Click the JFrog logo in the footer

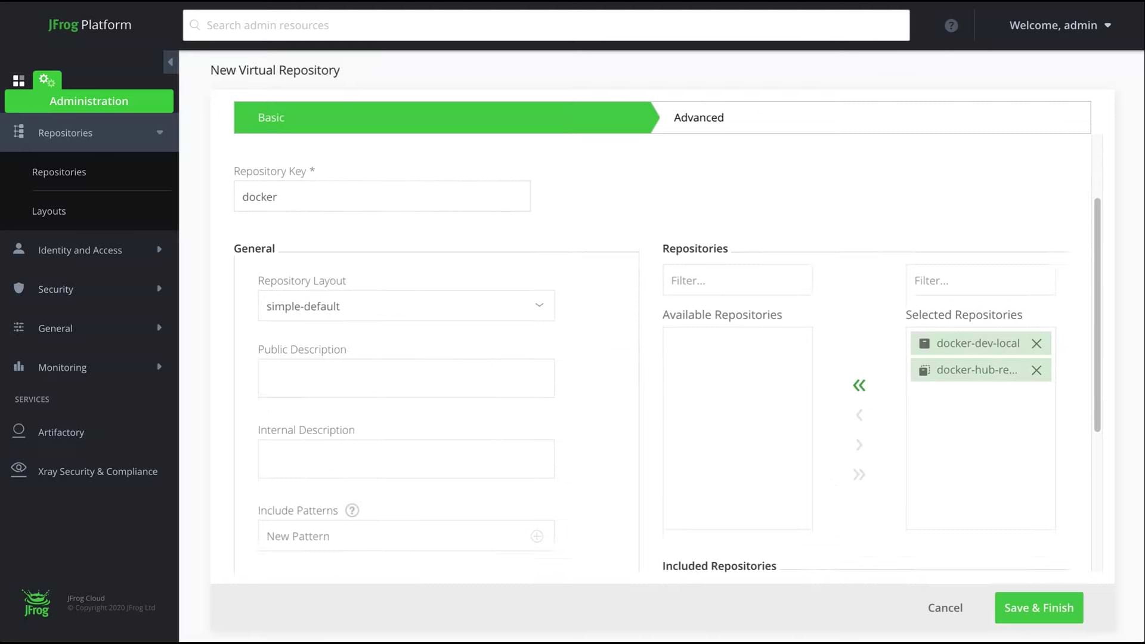(x=36, y=603)
